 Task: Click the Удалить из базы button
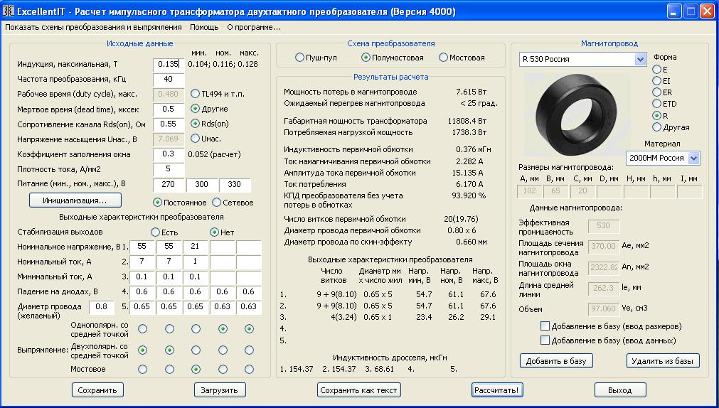(x=663, y=361)
